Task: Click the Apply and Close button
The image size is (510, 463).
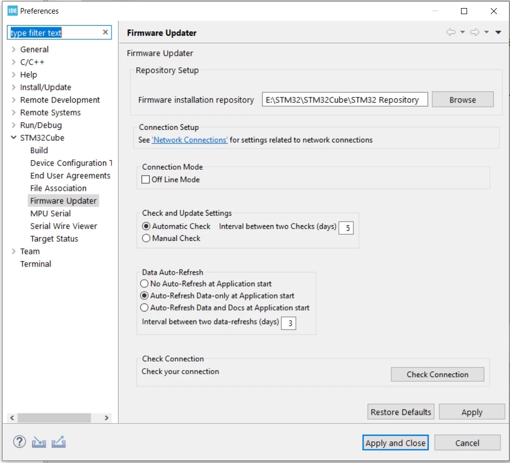Action: coord(395,442)
